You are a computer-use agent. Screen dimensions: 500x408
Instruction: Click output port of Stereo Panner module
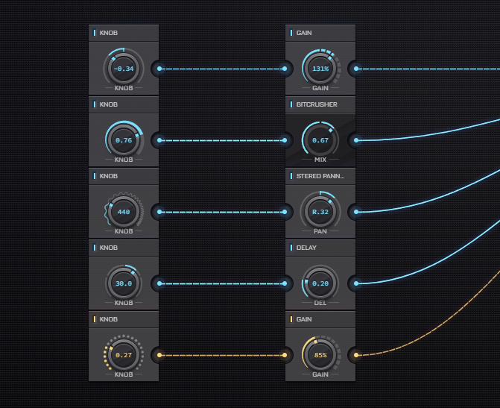coord(356,212)
